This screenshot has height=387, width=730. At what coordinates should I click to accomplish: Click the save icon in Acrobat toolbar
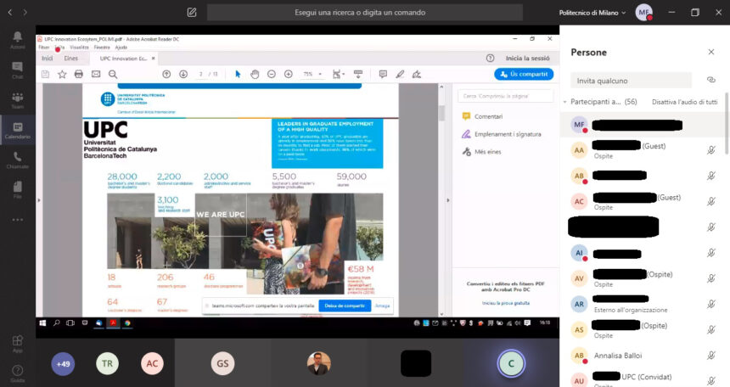(x=45, y=74)
